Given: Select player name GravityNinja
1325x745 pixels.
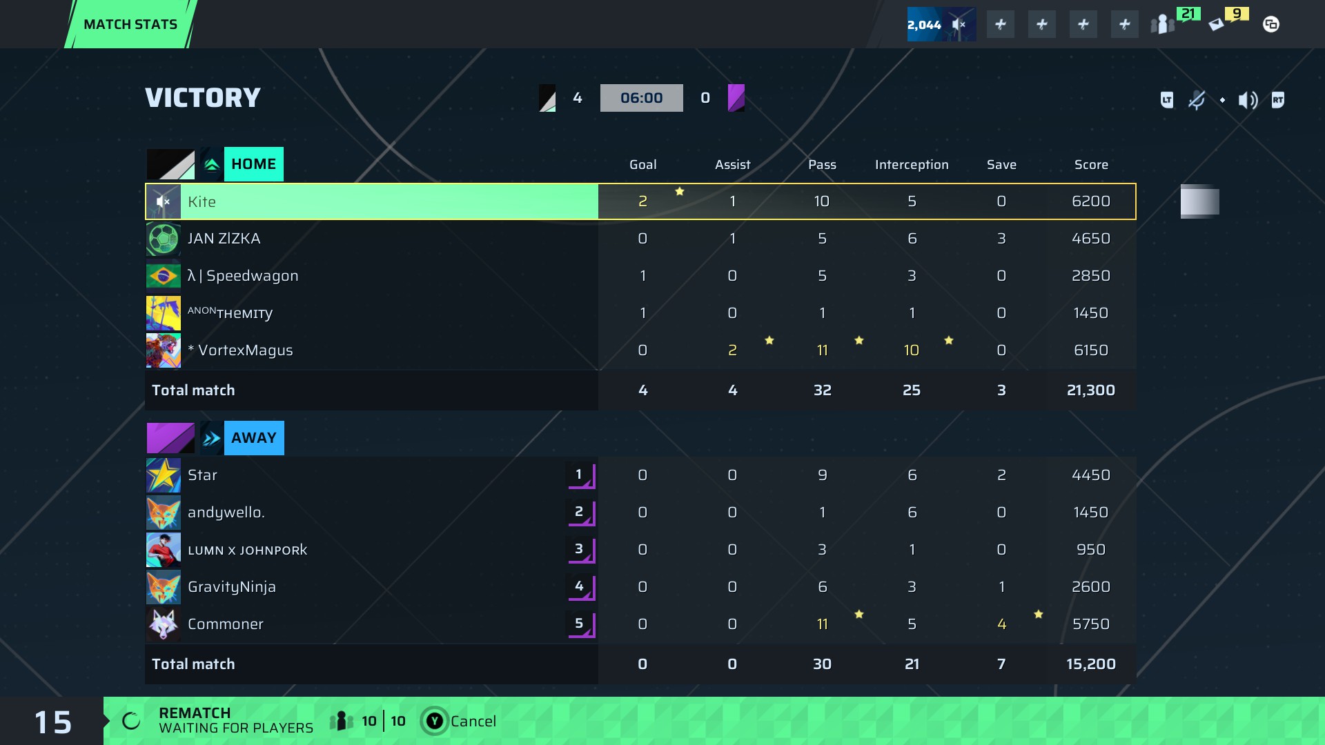Looking at the screenshot, I should [x=232, y=587].
